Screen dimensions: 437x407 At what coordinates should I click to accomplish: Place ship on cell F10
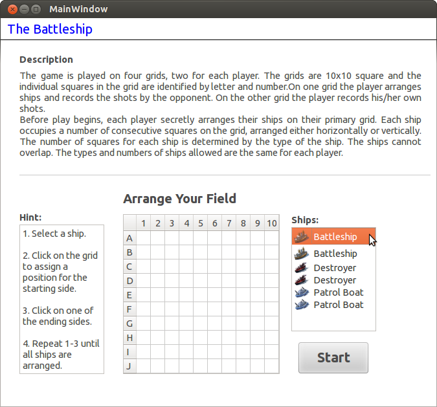click(272, 309)
